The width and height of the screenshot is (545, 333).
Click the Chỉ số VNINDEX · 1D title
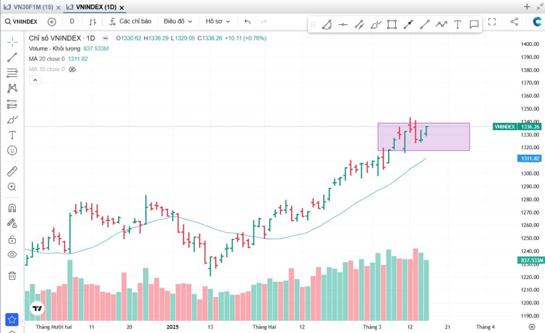point(62,39)
